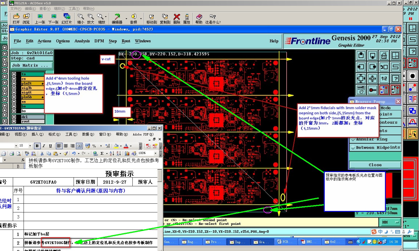Screen dimensions: 419x251
Task: Click the 放大 zoom in icon
Action: click(x=90, y=19)
